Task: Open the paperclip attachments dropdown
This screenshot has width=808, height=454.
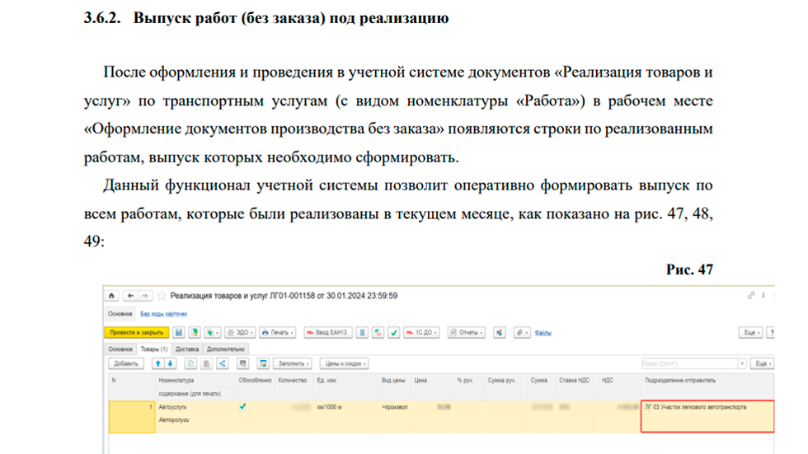Action: tap(522, 333)
